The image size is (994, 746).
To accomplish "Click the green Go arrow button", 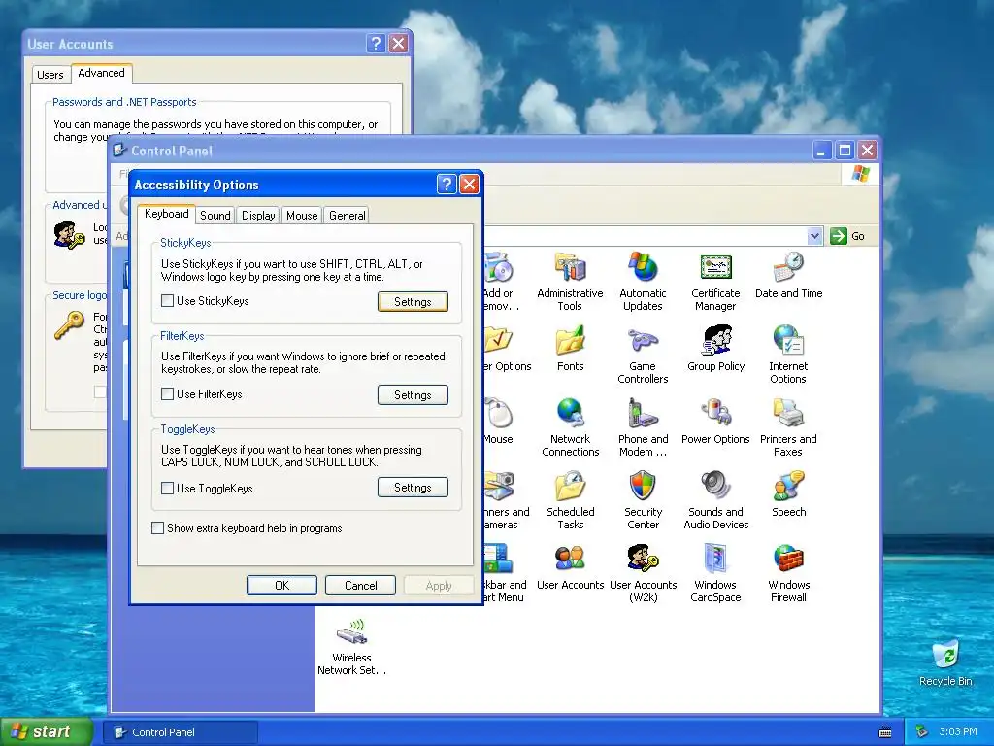I will coord(839,236).
